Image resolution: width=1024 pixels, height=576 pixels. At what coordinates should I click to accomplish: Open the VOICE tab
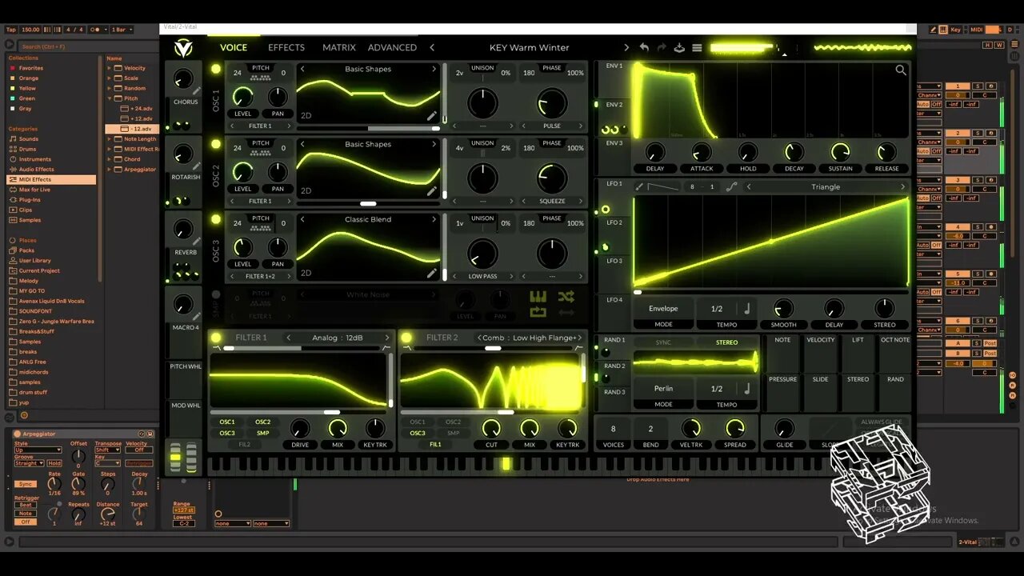click(x=234, y=48)
